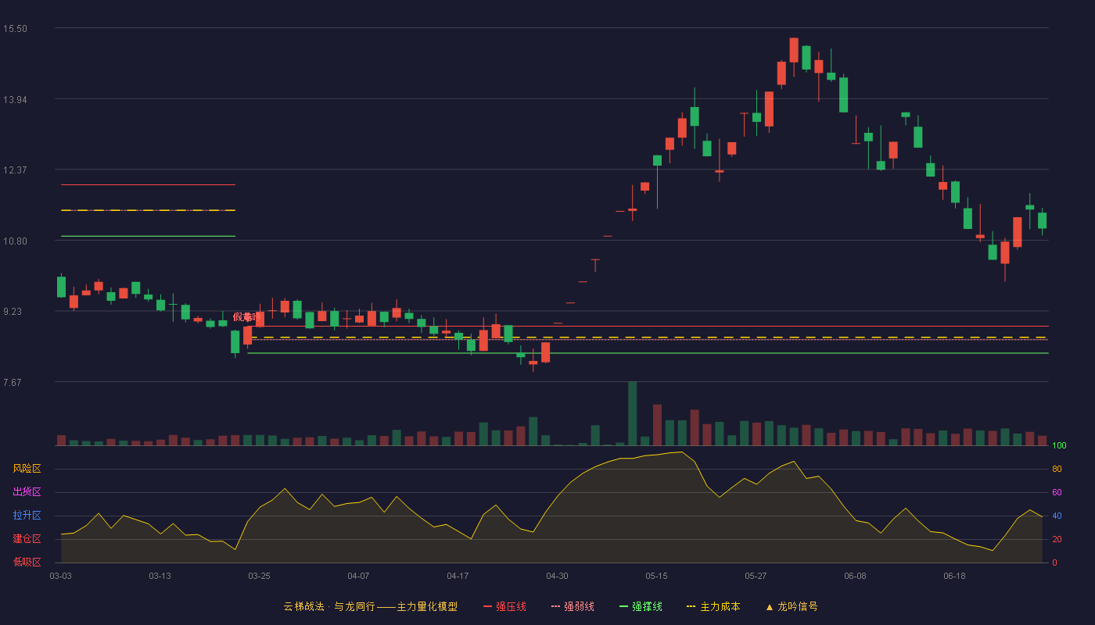Click the 低吸区 zone label
This screenshot has height=625, width=1095.
[27, 562]
